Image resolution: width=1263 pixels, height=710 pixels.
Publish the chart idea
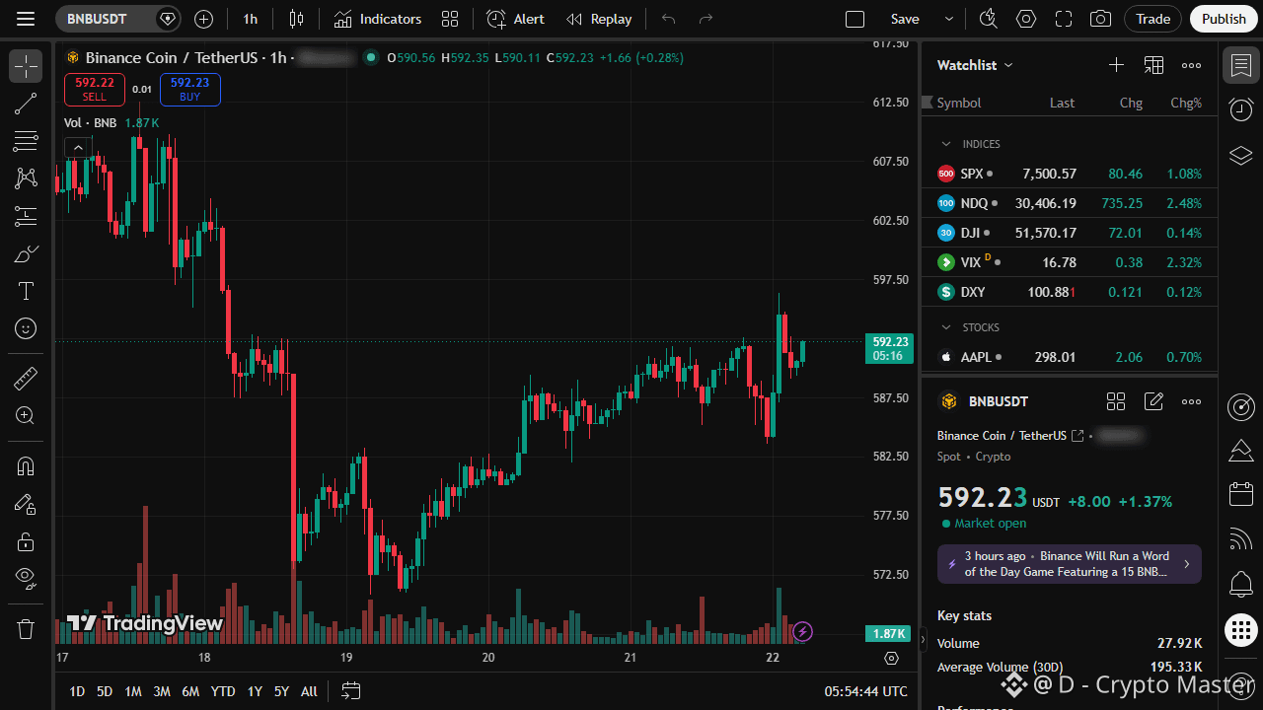(x=1225, y=19)
